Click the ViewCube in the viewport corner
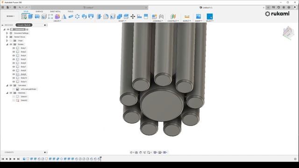The image size is (299, 168). click(x=288, y=33)
